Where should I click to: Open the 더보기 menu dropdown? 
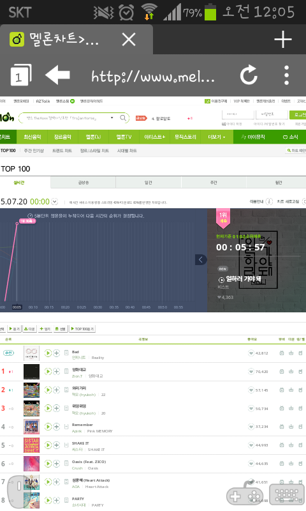(x=217, y=137)
